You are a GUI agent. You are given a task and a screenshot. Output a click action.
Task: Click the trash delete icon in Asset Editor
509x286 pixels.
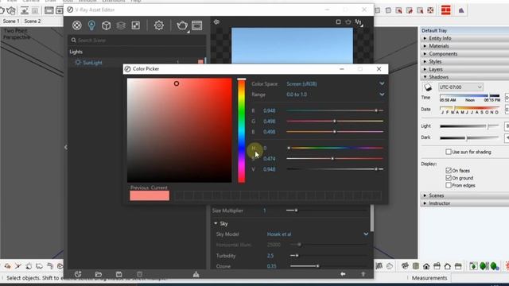139,274
